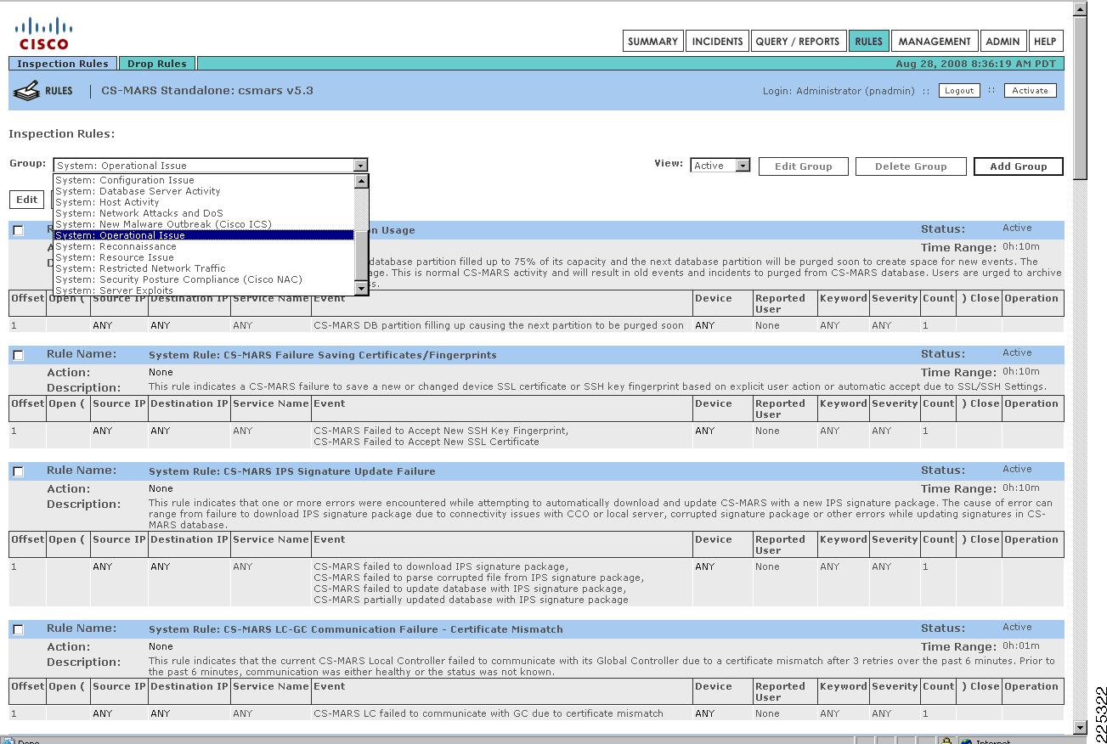
Task: Switch to Drop Rules sub-tab
Action: click(157, 64)
